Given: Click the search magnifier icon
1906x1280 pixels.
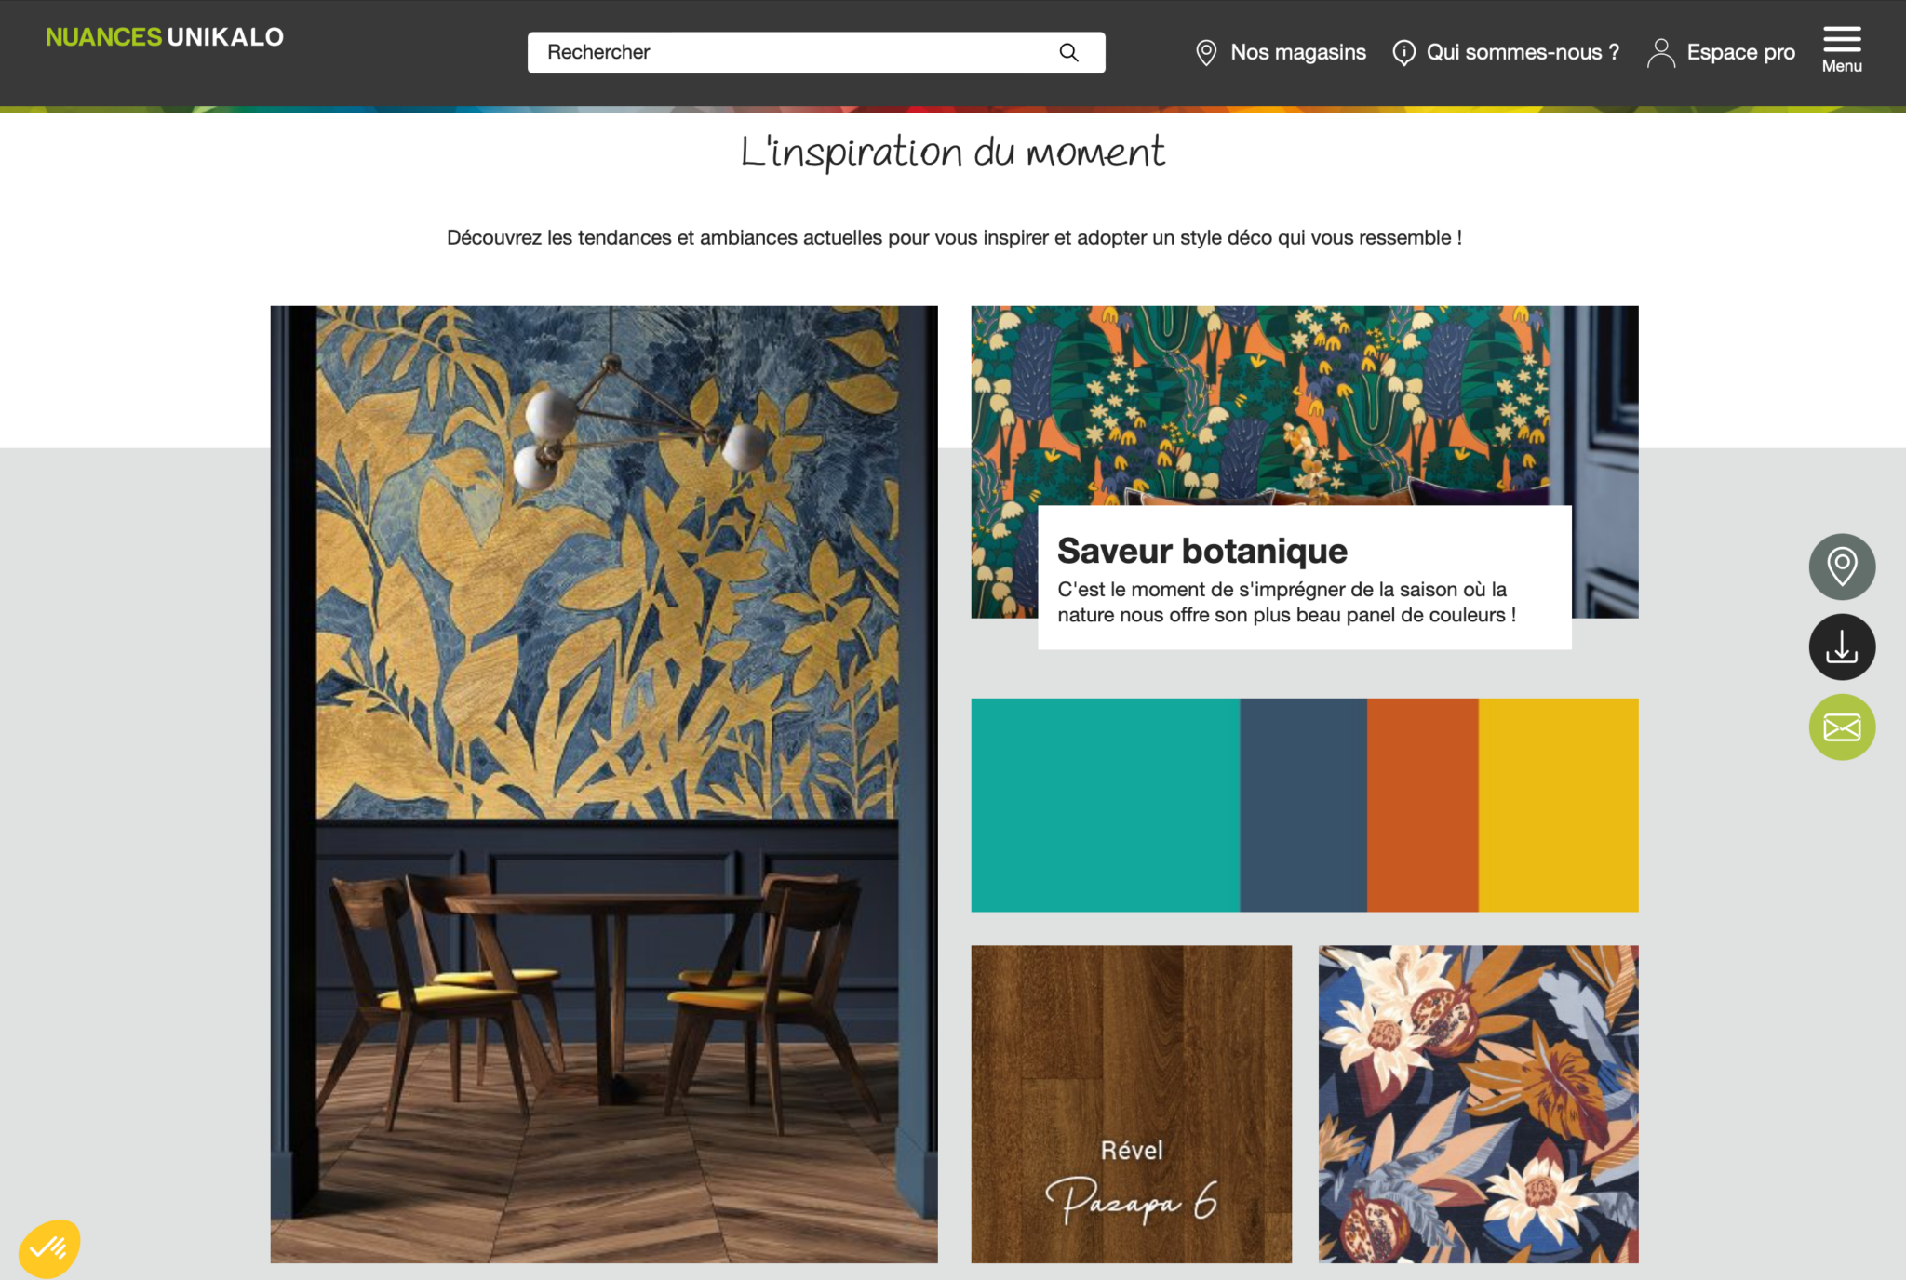Looking at the screenshot, I should [x=1068, y=52].
